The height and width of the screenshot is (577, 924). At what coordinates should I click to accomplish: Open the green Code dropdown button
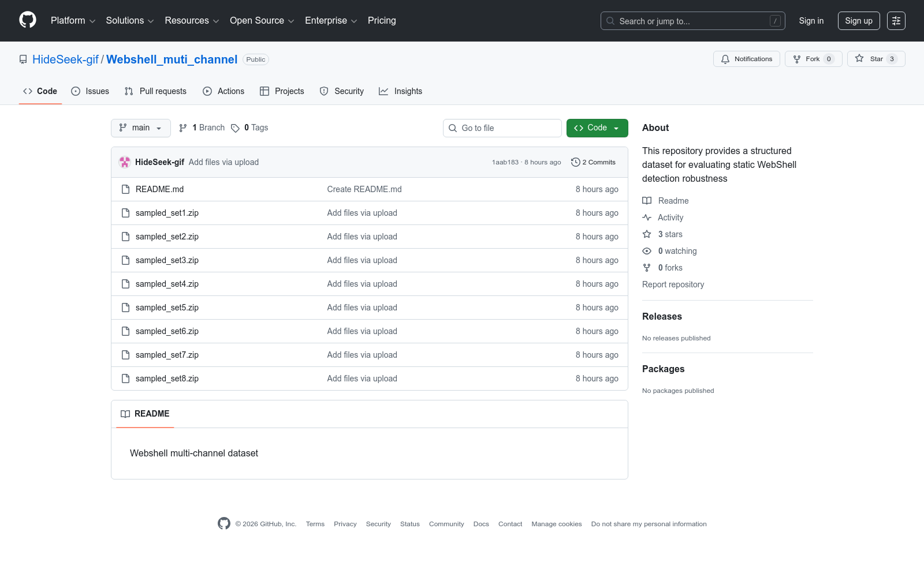(x=597, y=128)
